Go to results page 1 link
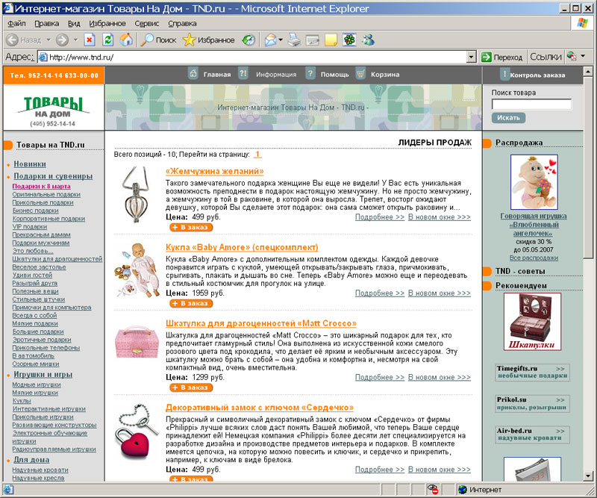This screenshot has height=498, width=597. click(257, 155)
